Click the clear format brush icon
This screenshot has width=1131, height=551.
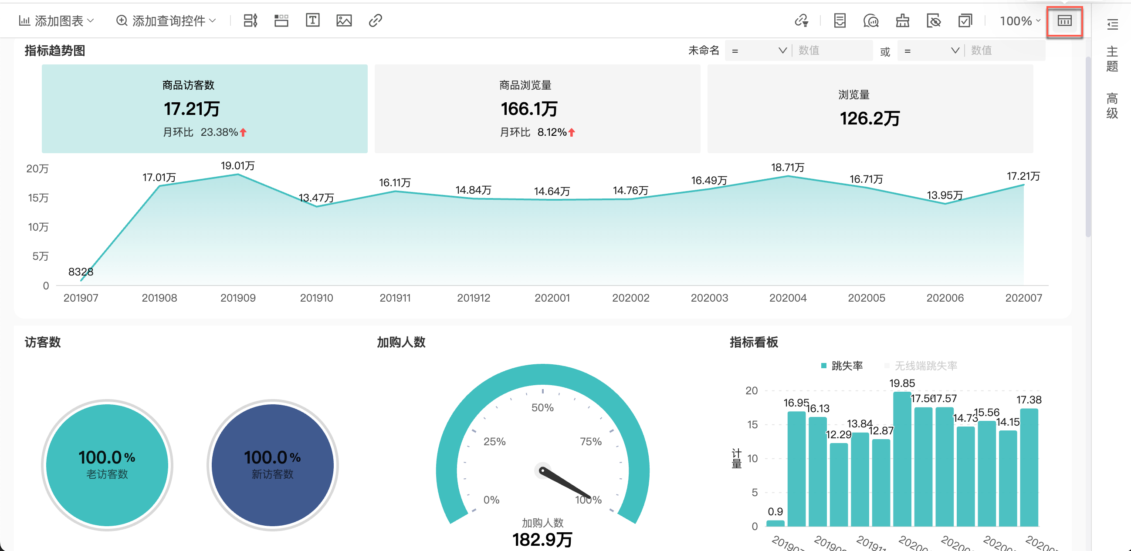[902, 20]
